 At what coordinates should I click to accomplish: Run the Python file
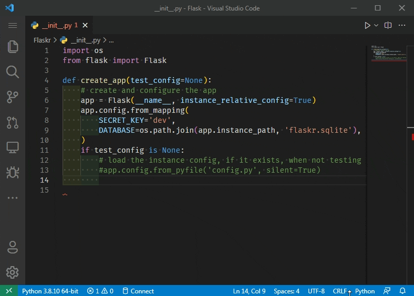[x=367, y=25]
